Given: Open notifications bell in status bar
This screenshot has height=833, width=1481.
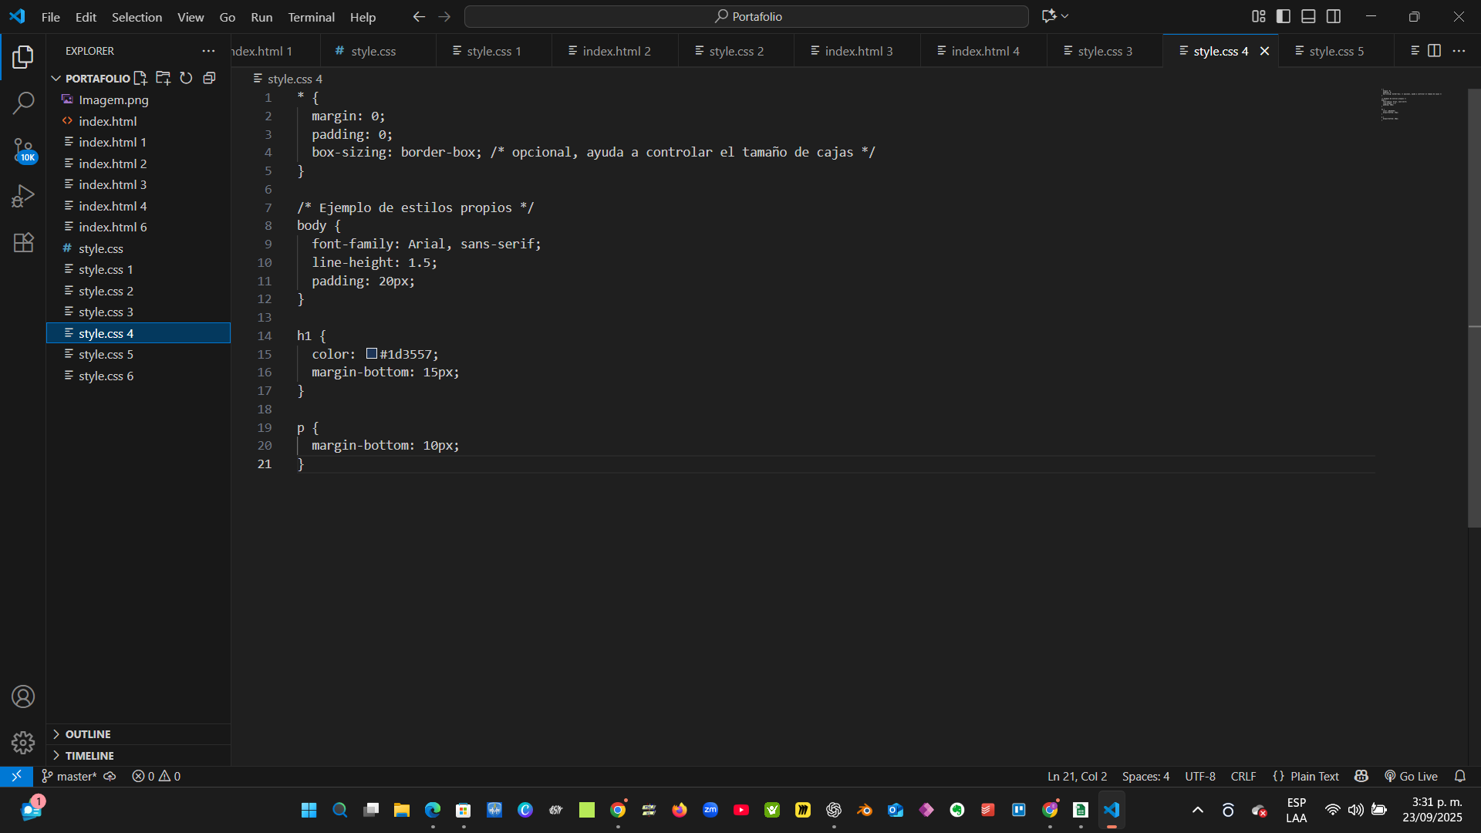Looking at the screenshot, I should 1460,776.
